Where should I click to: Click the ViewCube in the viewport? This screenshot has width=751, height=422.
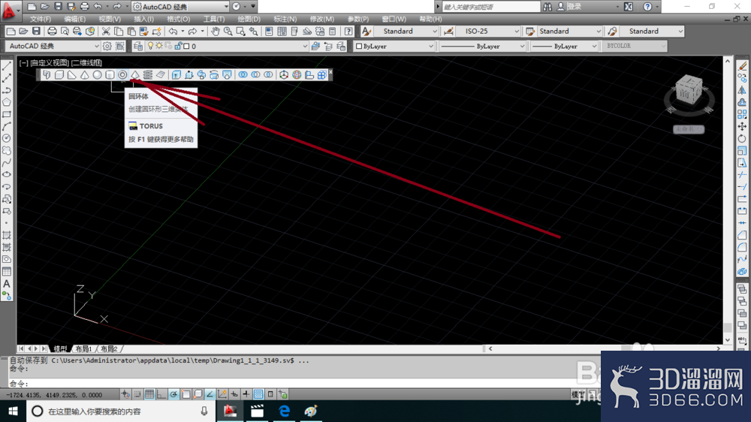click(689, 91)
